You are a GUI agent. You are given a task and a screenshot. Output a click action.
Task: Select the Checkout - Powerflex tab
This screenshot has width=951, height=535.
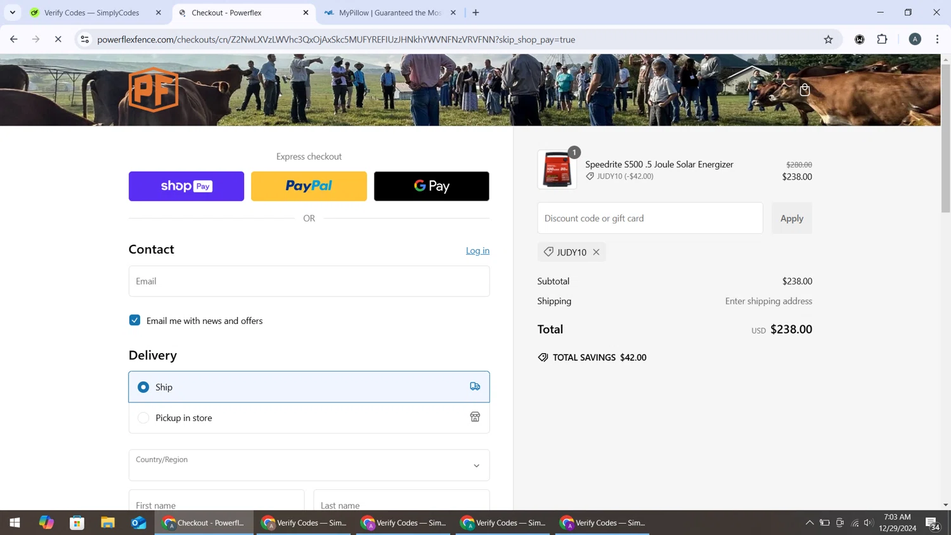(x=243, y=13)
